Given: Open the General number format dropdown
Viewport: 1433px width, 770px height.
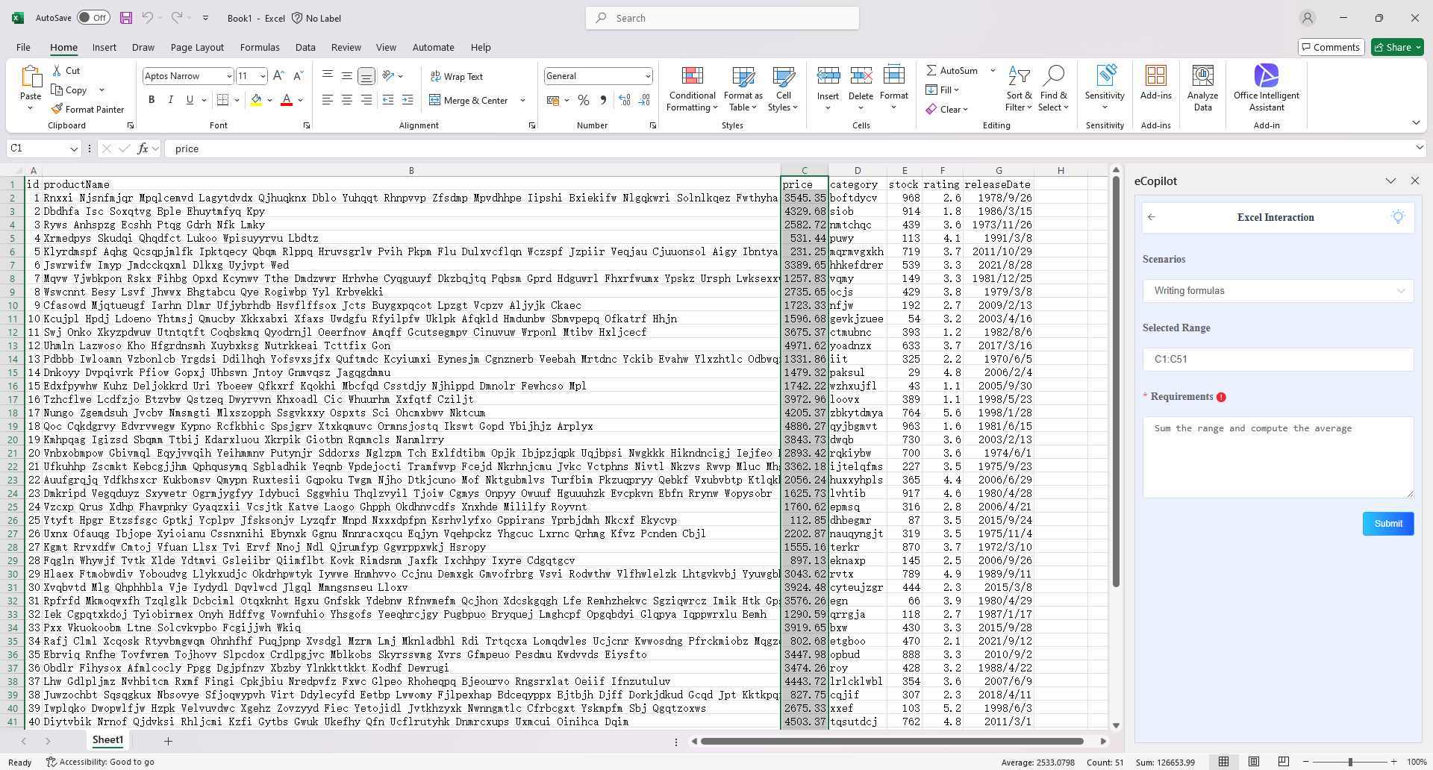Looking at the screenshot, I should click(647, 76).
